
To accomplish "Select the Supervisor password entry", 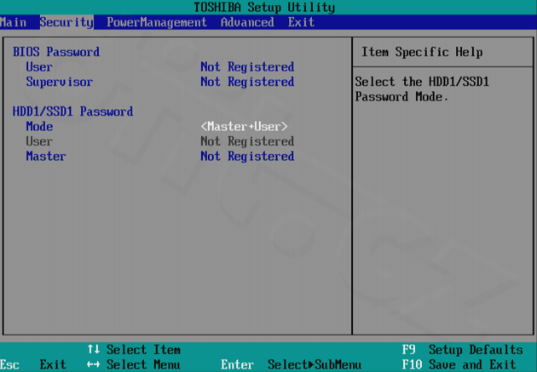I will (60, 82).
